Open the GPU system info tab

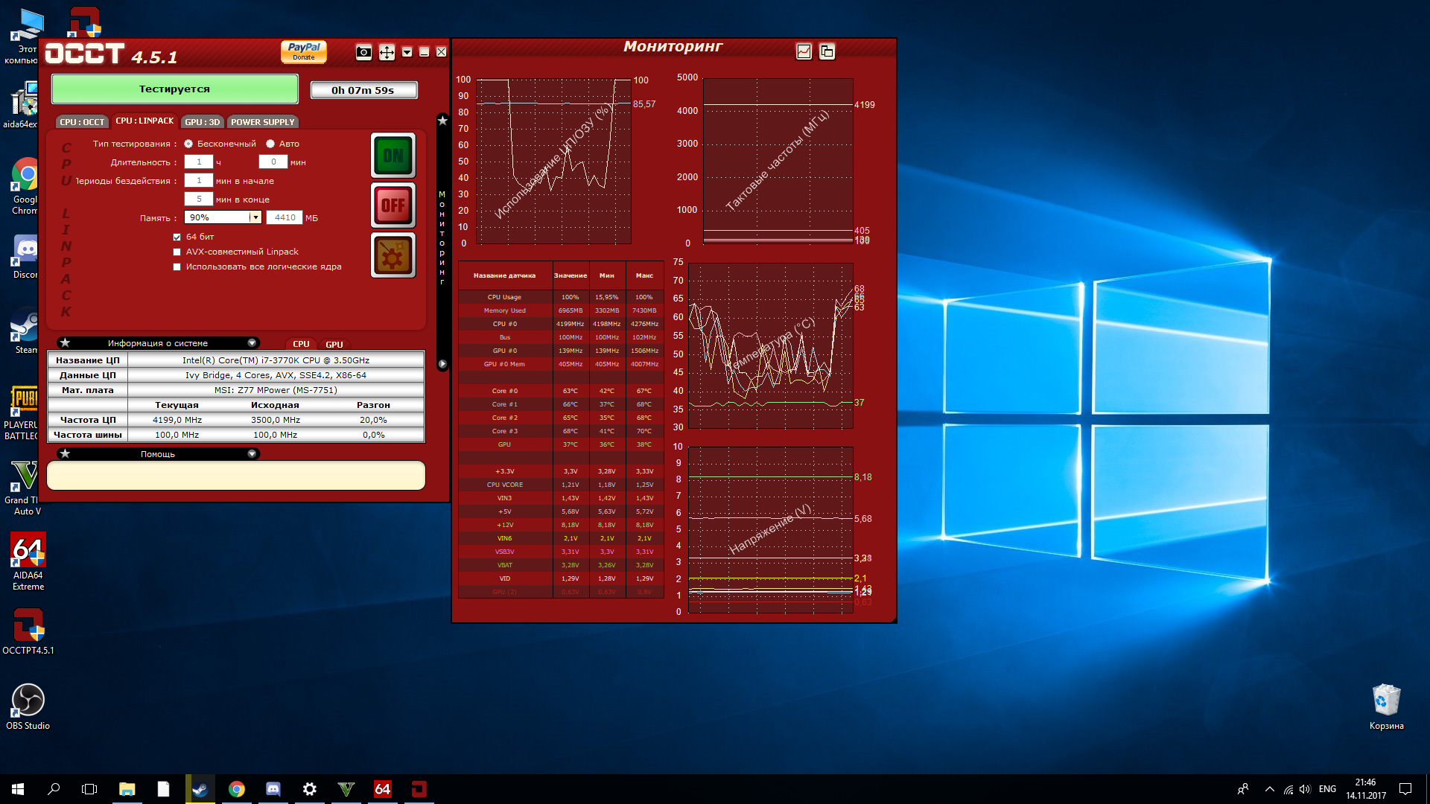pyautogui.click(x=334, y=345)
